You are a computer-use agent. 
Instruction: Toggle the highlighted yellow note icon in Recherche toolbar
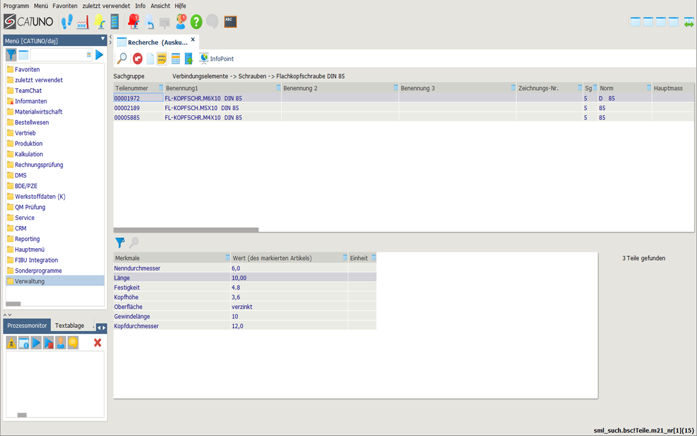[x=162, y=59]
